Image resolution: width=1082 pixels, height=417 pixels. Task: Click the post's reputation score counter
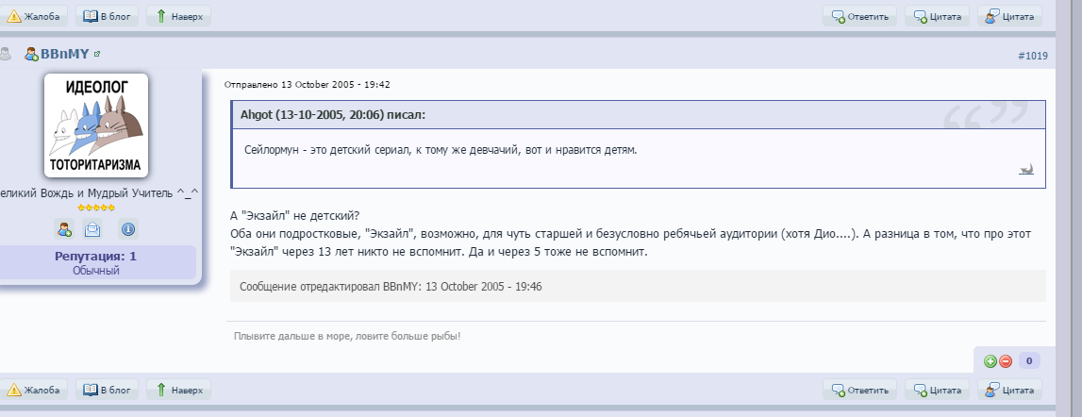point(1028,360)
